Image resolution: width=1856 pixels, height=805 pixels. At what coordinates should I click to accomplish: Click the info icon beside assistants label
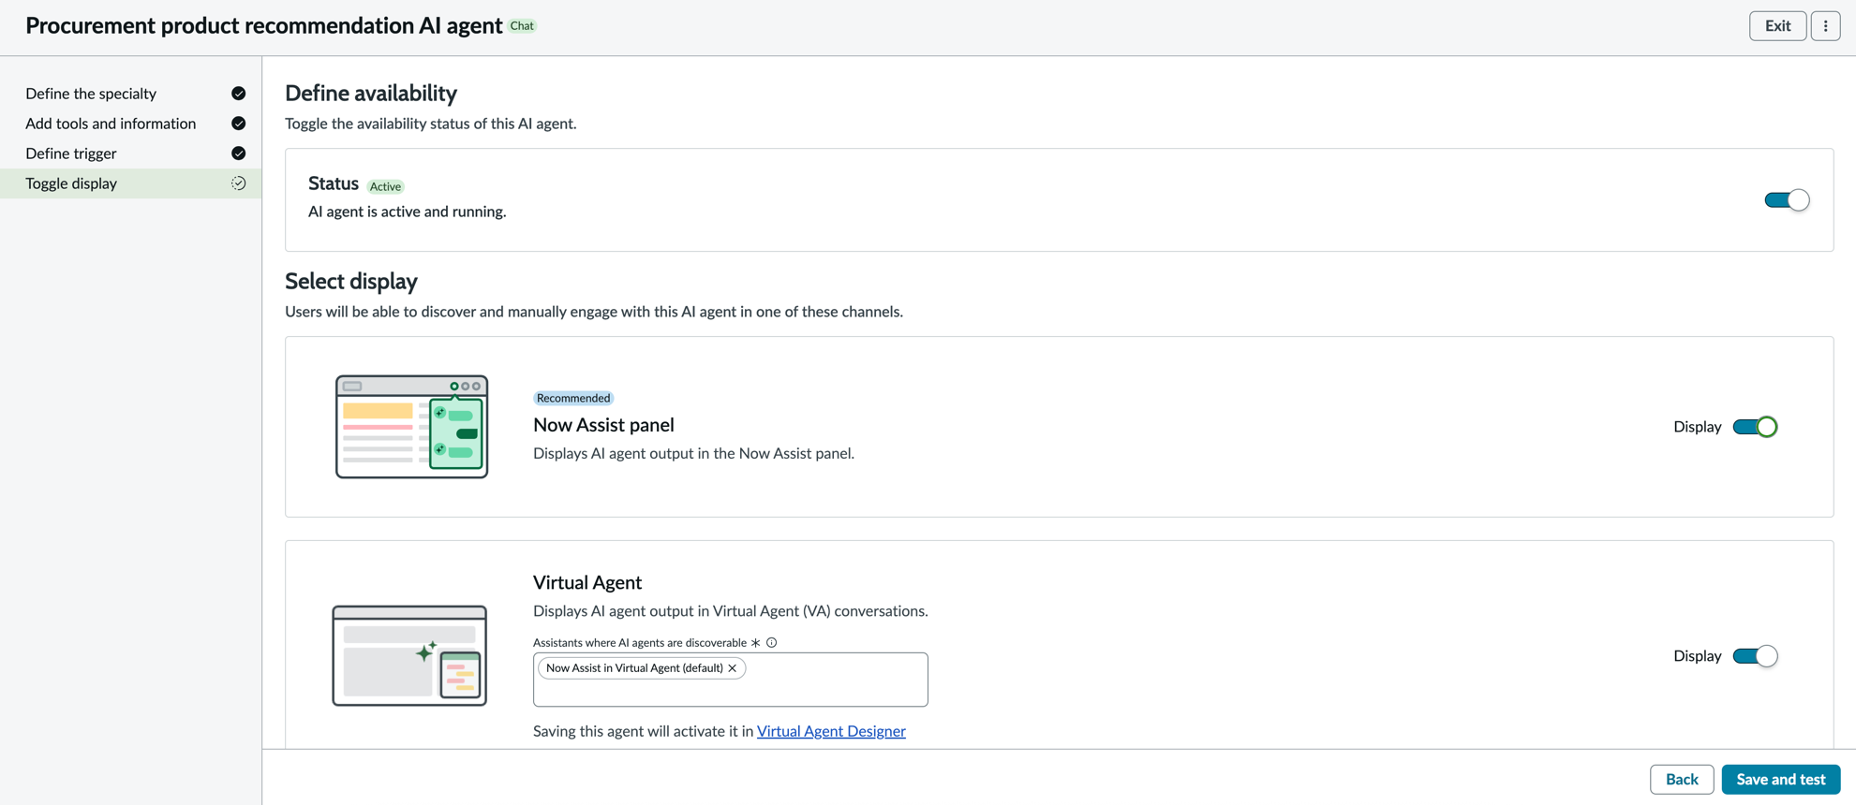(772, 643)
